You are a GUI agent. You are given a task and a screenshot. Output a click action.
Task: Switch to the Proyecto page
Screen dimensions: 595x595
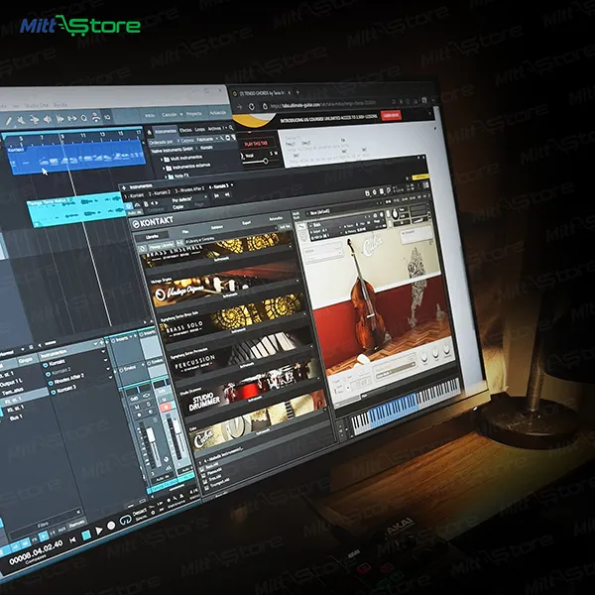coord(194,114)
